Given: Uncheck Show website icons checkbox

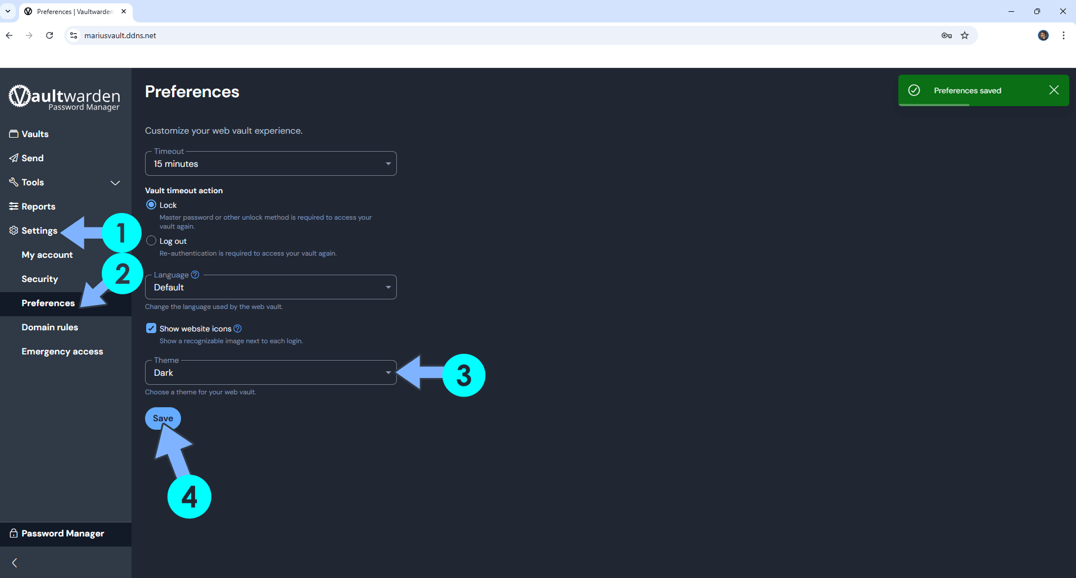Looking at the screenshot, I should coord(151,329).
